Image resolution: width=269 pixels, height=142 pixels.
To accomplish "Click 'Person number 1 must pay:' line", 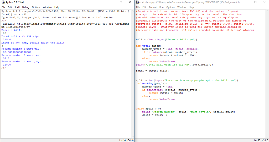I will [x=21, y=62].
